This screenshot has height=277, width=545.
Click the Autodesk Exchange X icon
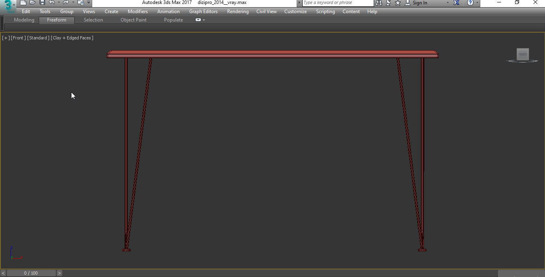456,3
